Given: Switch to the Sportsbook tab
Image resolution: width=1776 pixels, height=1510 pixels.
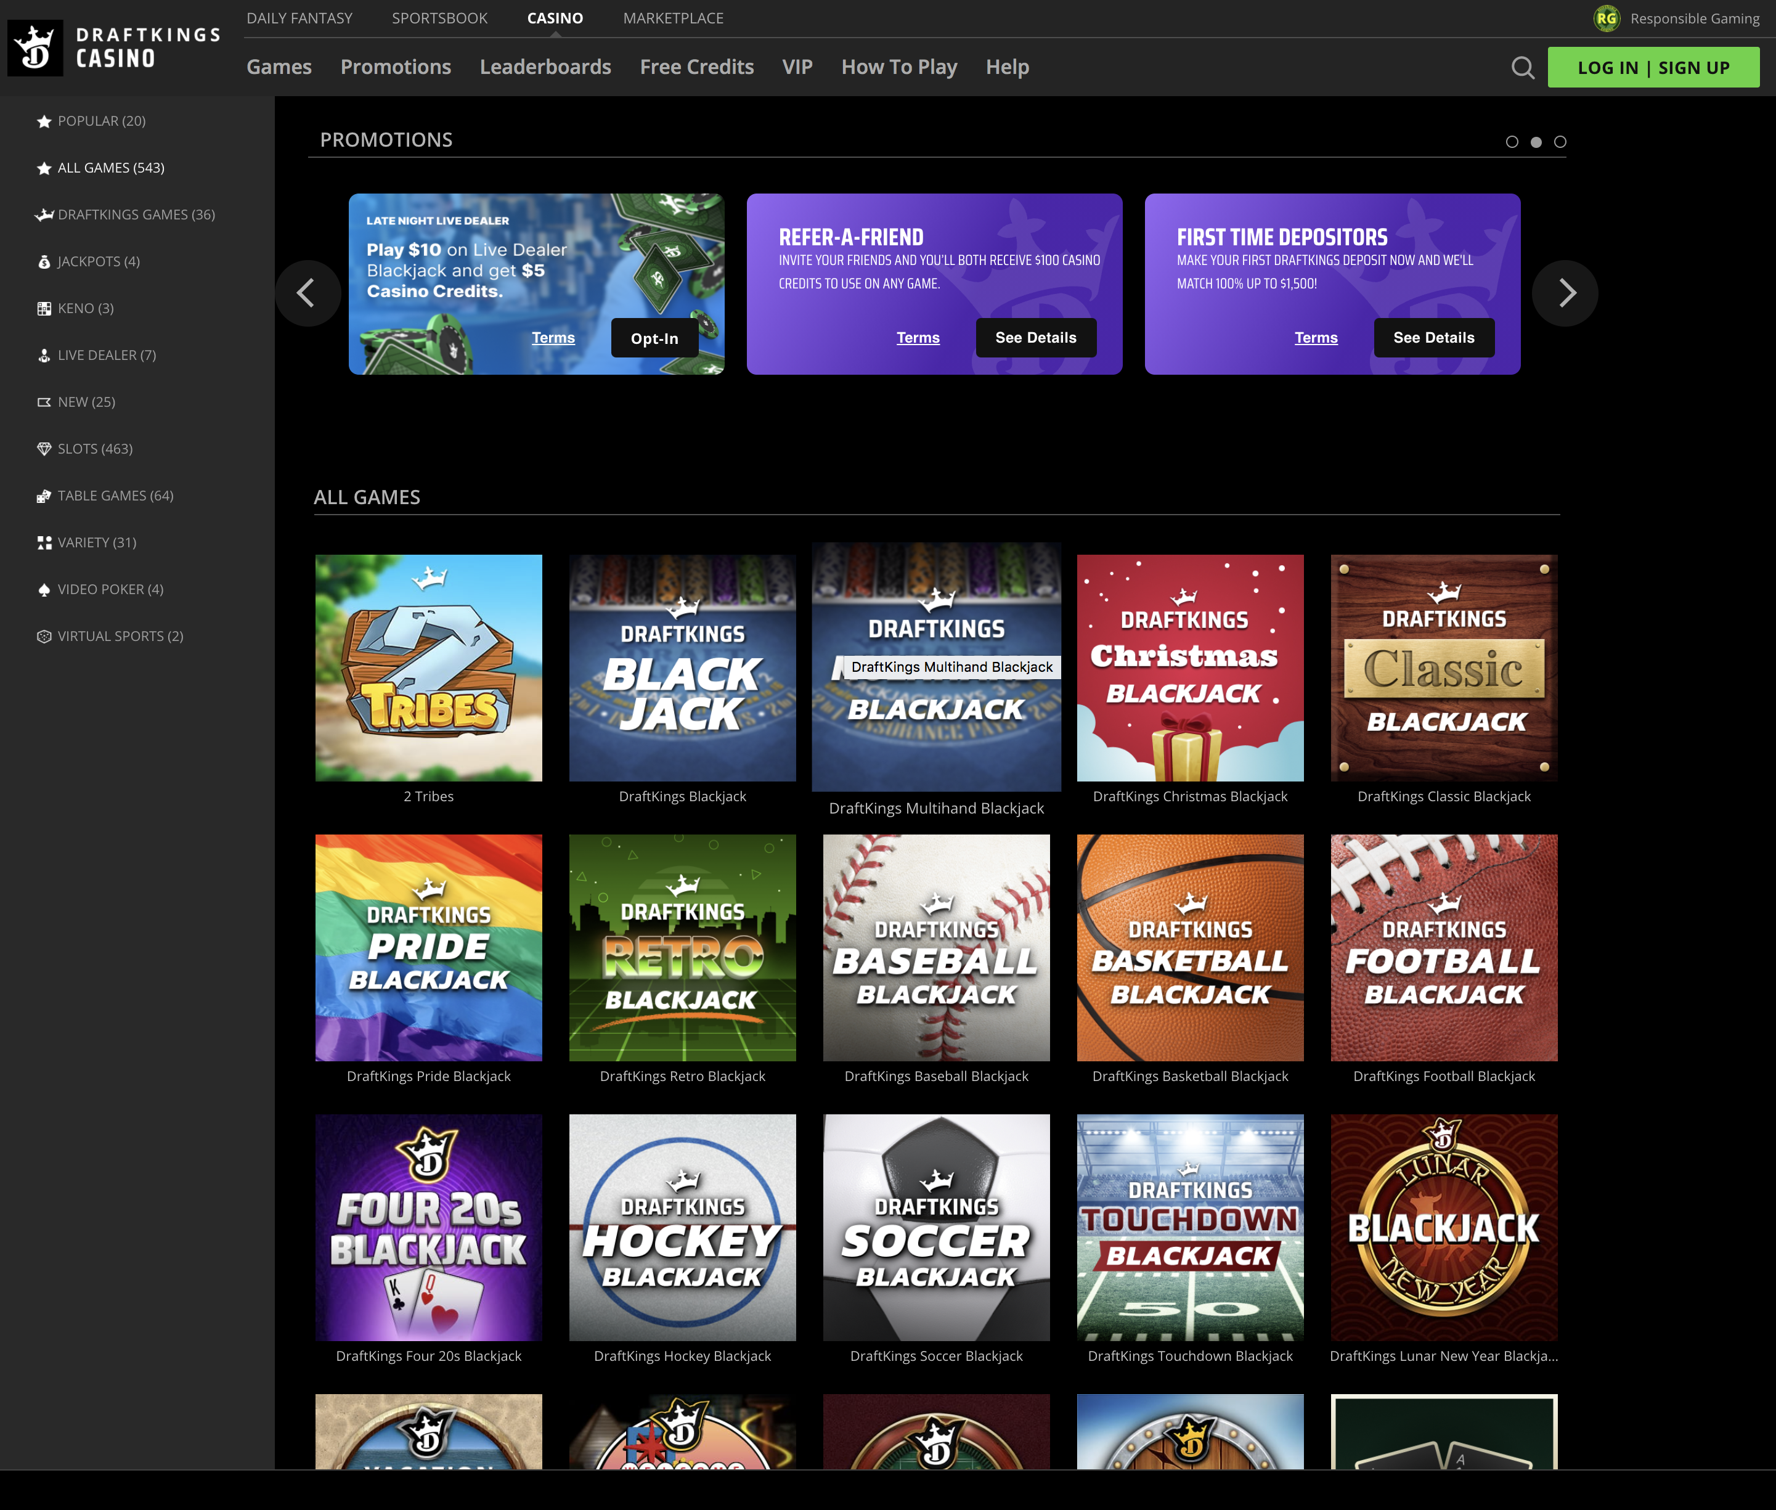Looking at the screenshot, I should click(x=439, y=18).
